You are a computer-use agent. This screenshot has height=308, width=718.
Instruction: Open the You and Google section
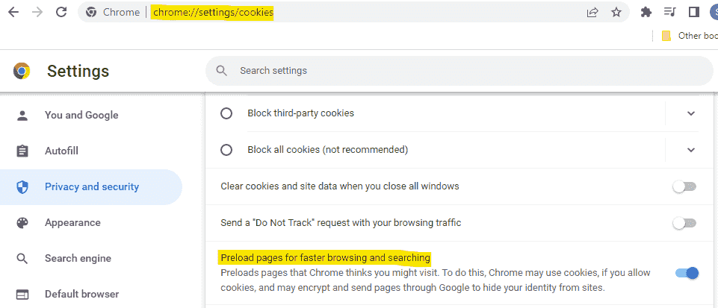[81, 116]
